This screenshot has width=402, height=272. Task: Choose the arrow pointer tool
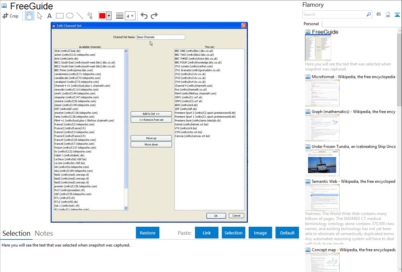point(40,16)
